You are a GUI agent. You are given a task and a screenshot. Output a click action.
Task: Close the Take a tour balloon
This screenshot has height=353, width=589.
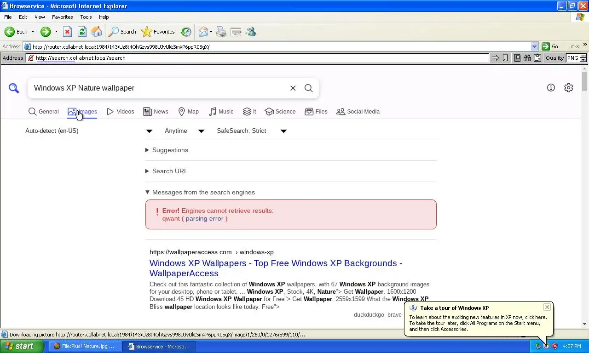547,307
